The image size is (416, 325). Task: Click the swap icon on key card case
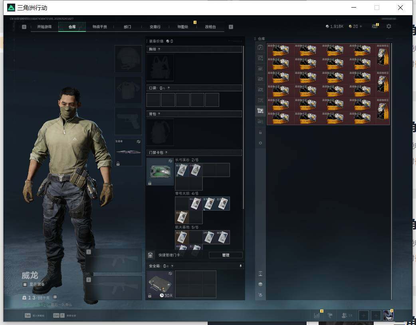point(170,161)
